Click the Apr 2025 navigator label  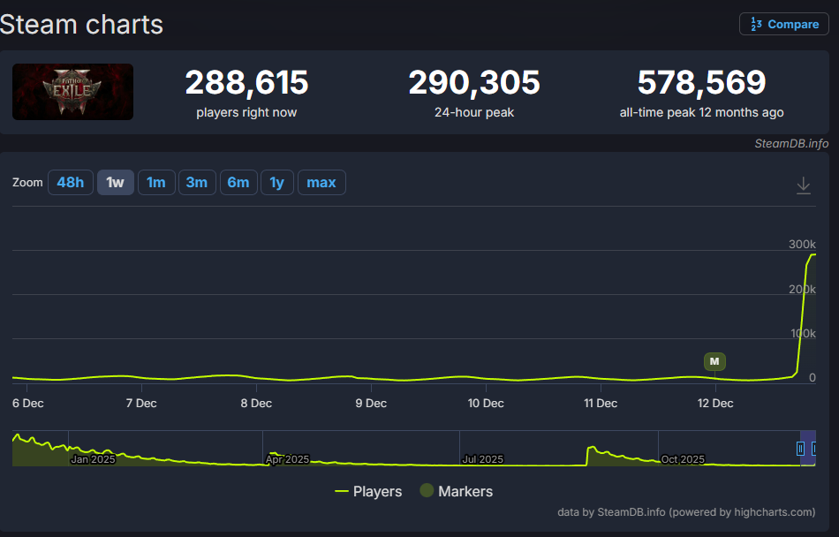point(288,459)
